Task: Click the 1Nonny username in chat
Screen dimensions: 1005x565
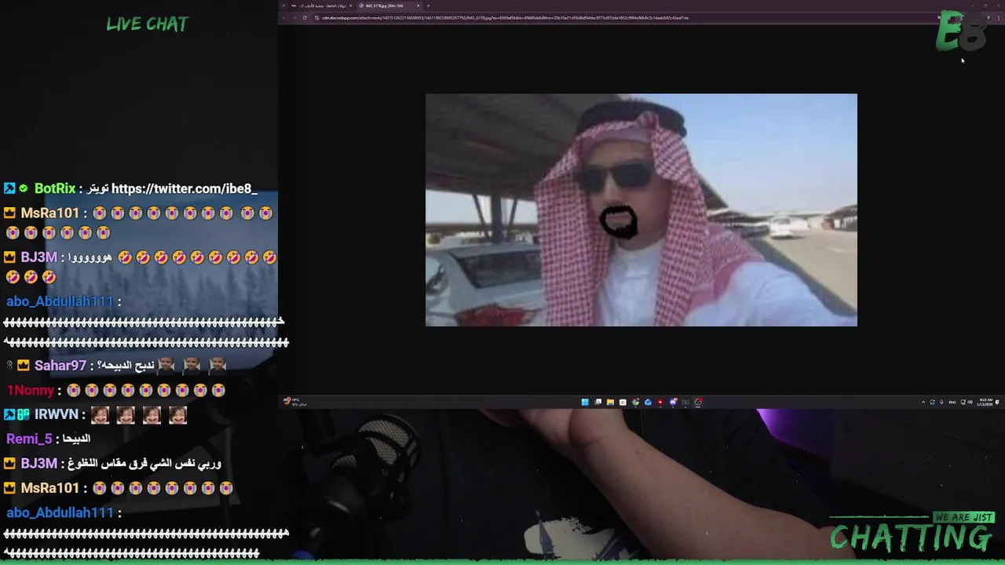Action: pos(31,390)
